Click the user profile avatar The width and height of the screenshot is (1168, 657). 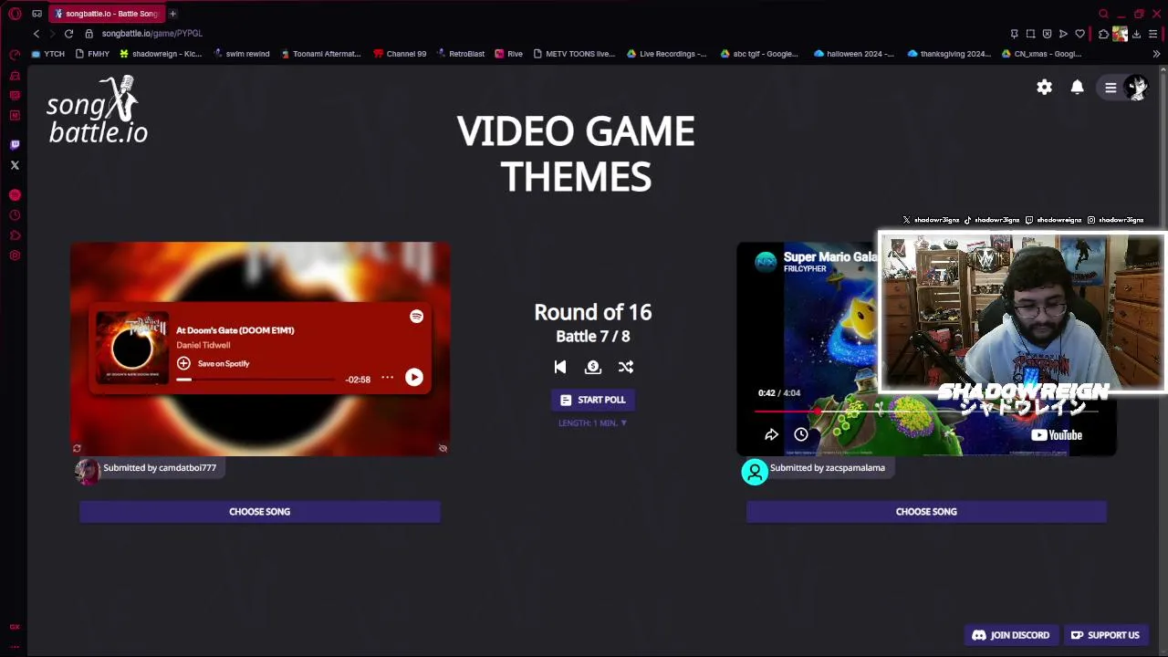coord(1137,88)
